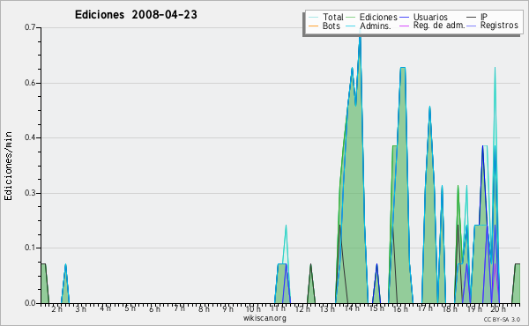Click the '3 h' x-axis label
This screenshot has width=529, height=326.
80,309
